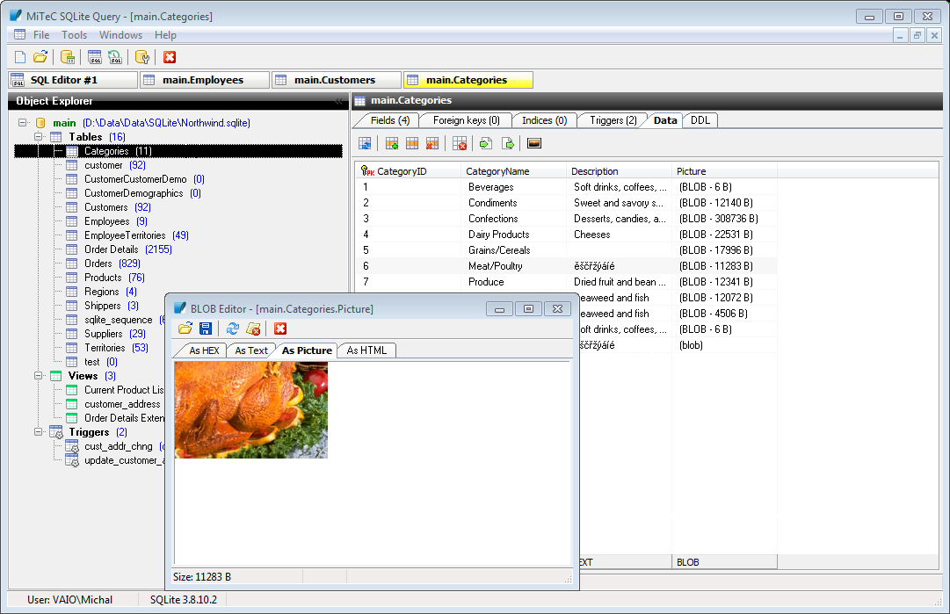Screen dimensions: 950x614
Task: Clear the BLOB with the note delete icon
Action: tap(253, 329)
